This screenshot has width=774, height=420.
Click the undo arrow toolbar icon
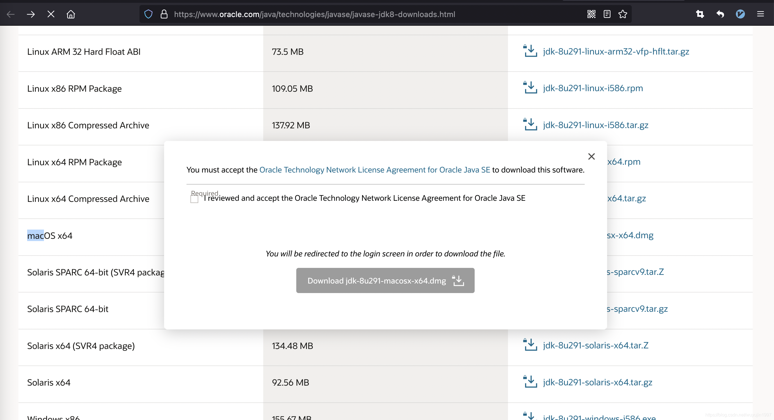pyautogui.click(x=720, y=14)
